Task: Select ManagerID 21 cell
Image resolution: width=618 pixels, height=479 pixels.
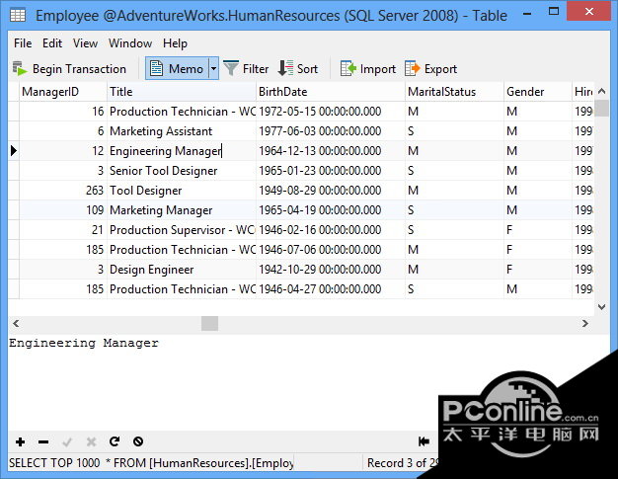Action: [x=63, y=230]
